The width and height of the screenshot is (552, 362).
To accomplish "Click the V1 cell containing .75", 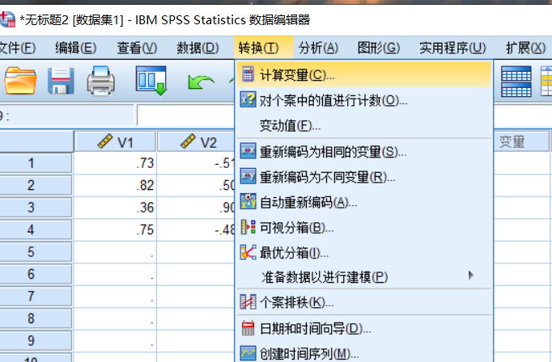I will coord(115,229).
